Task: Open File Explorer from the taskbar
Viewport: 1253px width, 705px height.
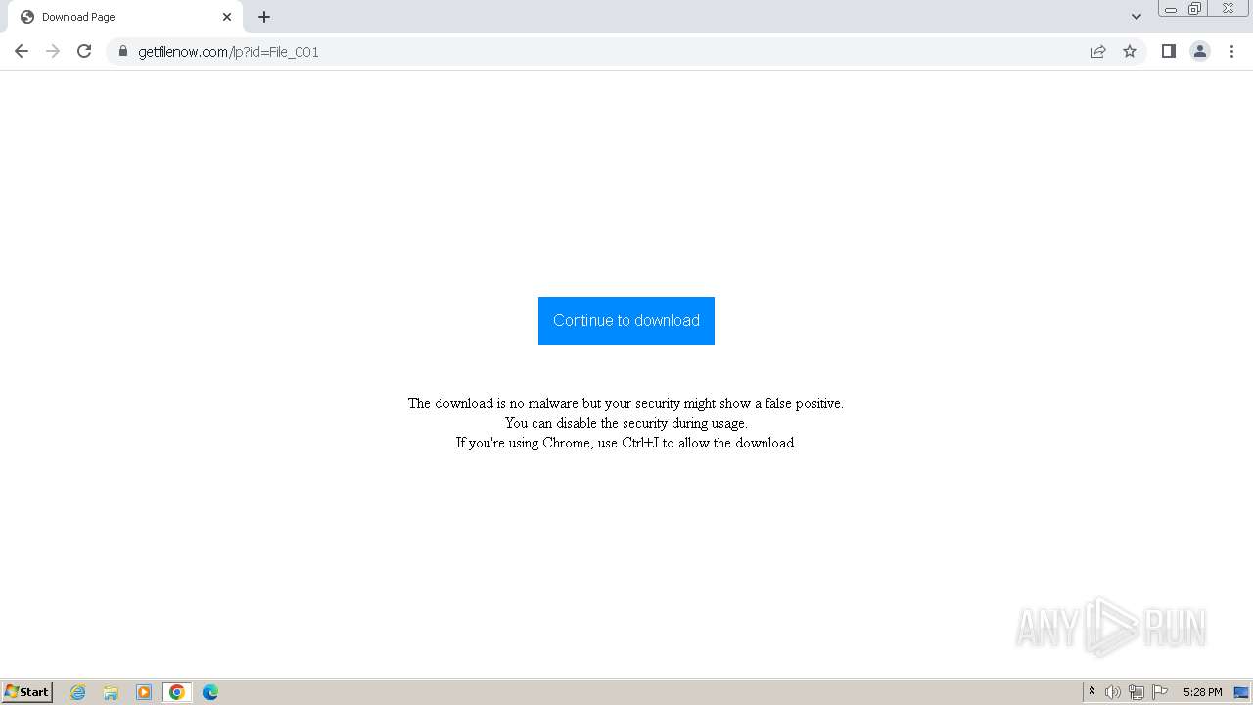Action: pyautogui.click(x=111, y=692)
